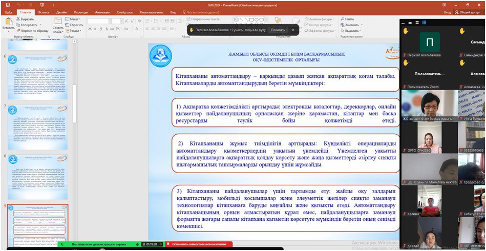
Task: Open the font size combo box
Action: tap(118, 21)
